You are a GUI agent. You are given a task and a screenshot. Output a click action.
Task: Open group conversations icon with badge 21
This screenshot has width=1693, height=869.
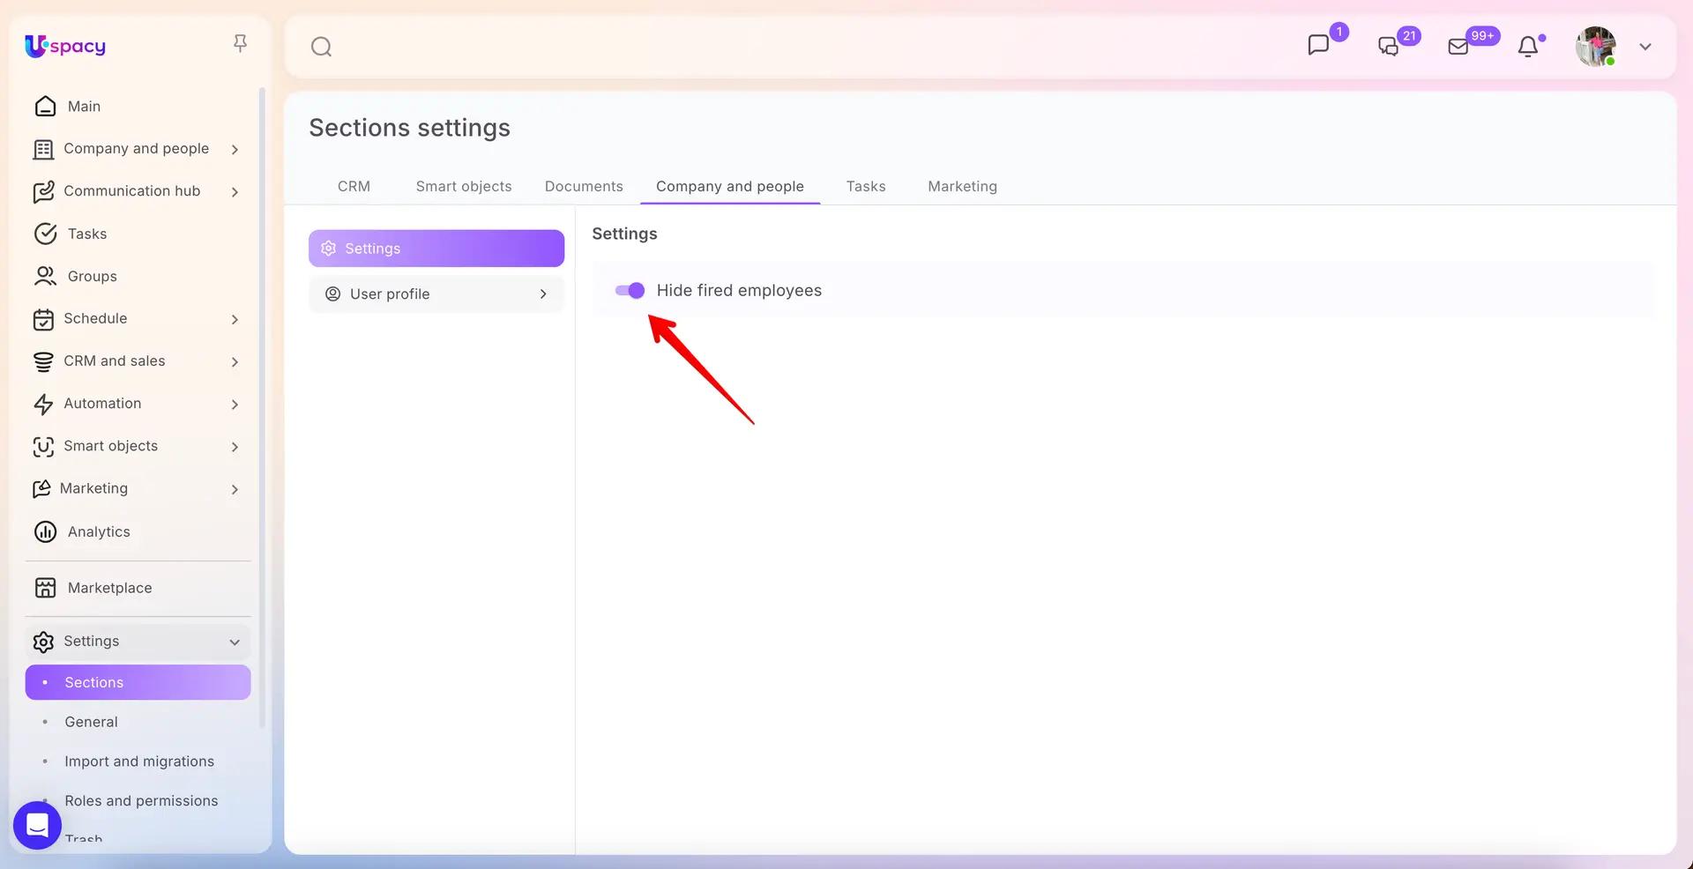[x=1389, y=47]
